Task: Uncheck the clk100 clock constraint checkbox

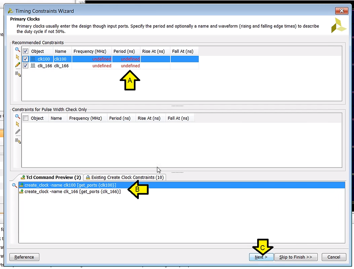Action: pos(25,59)
